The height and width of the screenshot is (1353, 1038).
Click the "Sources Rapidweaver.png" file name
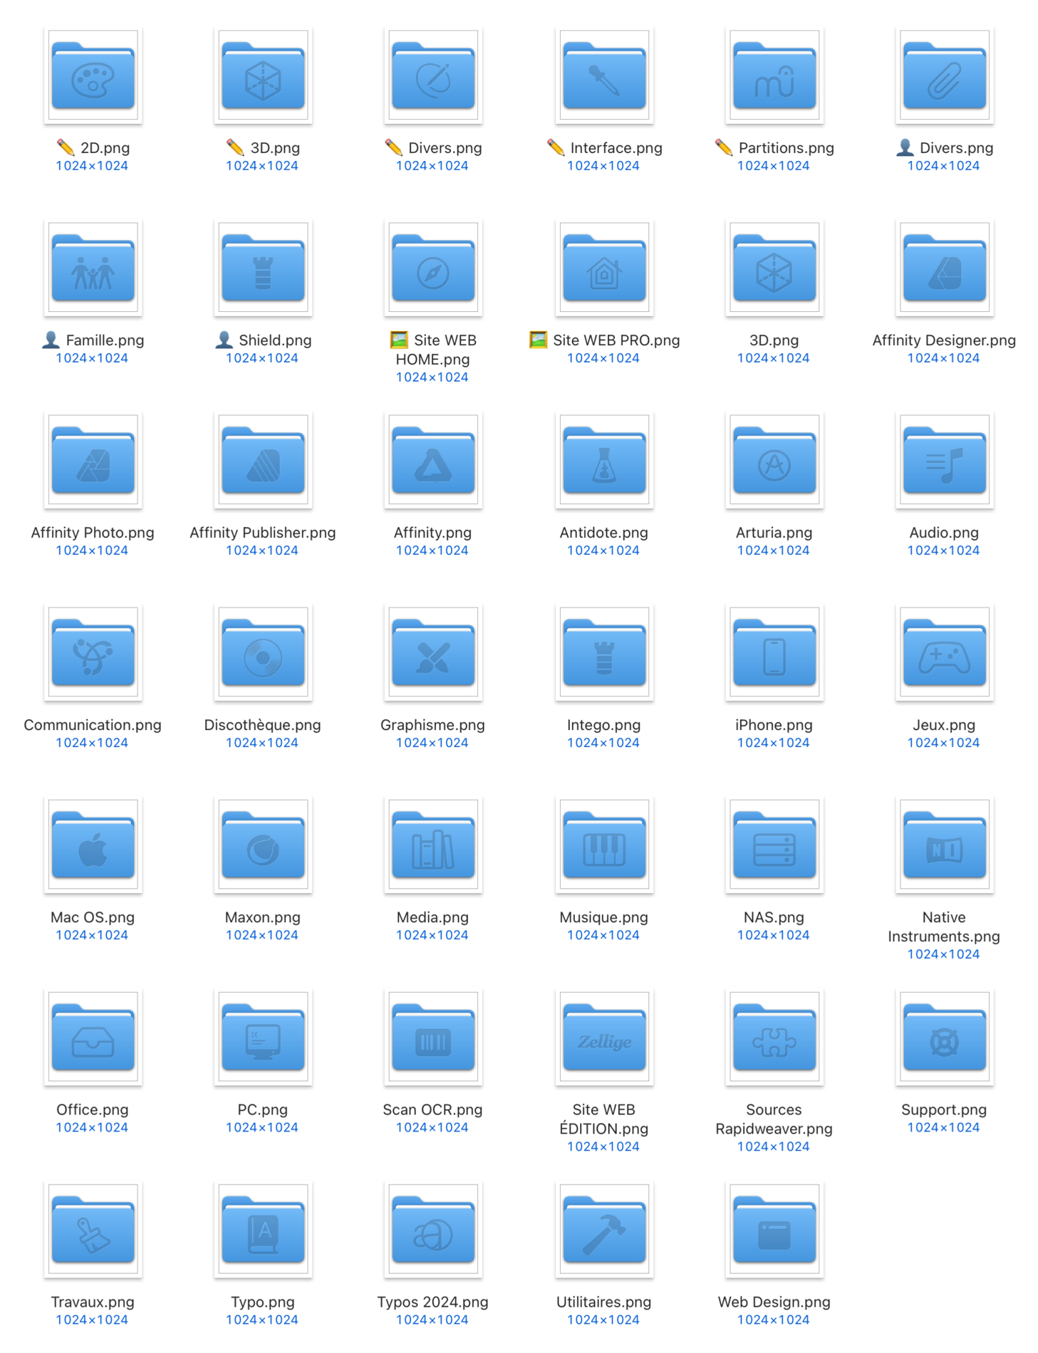[774, 1119]
